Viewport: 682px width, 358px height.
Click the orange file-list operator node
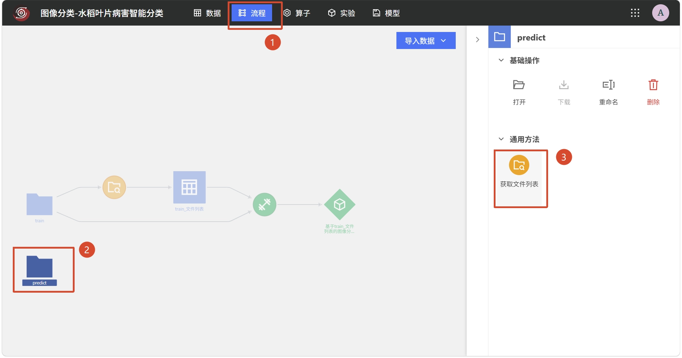pos(114,187)
